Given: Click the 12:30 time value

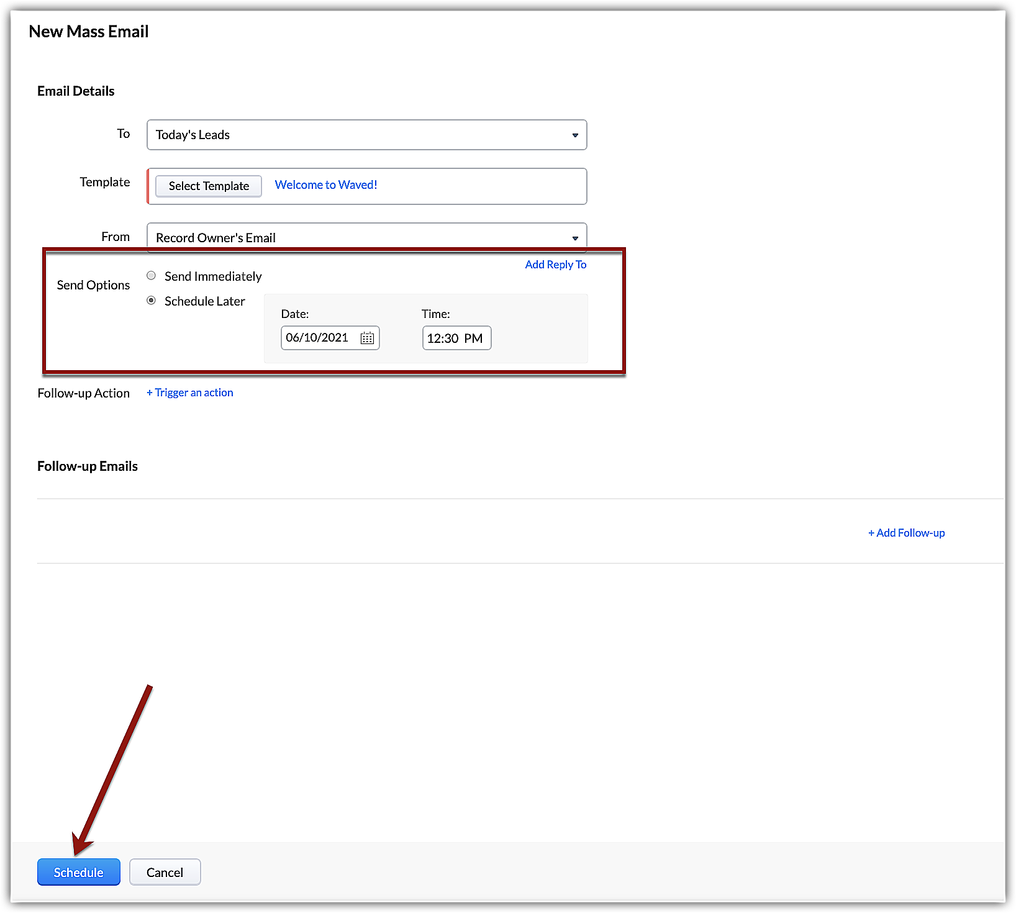Looking at the screenshot, I should click(443, 338).
